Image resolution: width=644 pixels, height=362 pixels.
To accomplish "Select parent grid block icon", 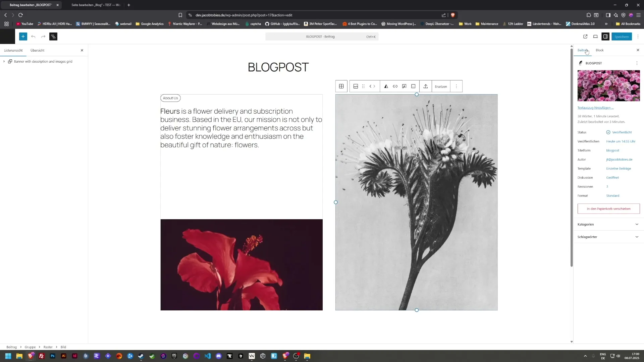I will click(341, 86).
